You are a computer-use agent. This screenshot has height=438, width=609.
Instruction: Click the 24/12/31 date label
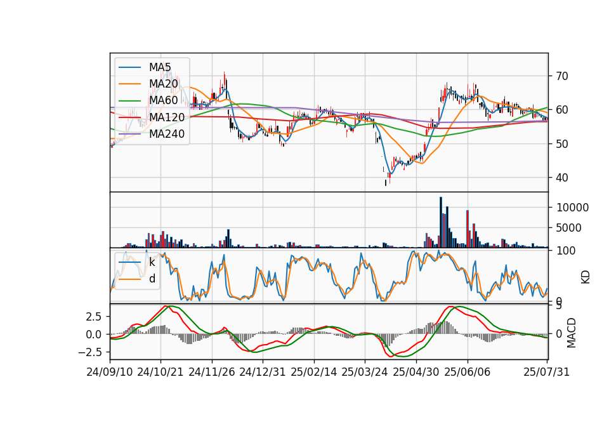tap(263, 372)
